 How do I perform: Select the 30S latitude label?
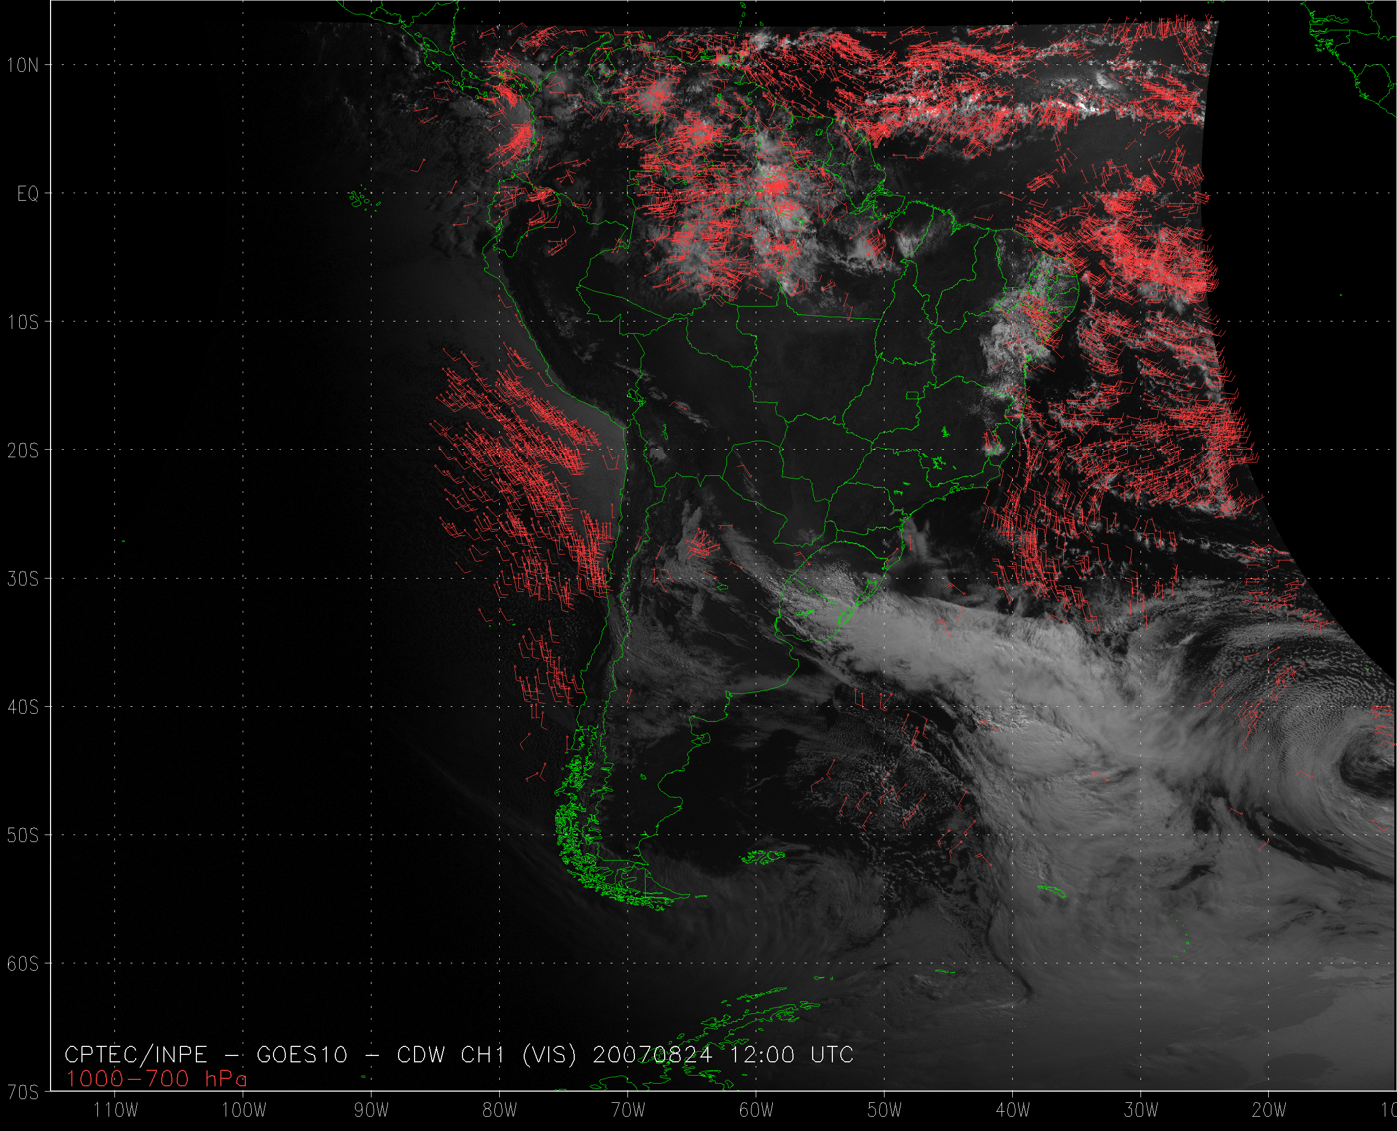click(x=23, y=579)
